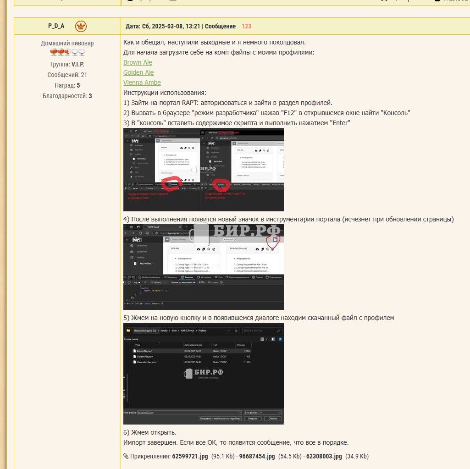Click the "Для начала загрузите" line
The image size is (470, 469).
[219, 52]
